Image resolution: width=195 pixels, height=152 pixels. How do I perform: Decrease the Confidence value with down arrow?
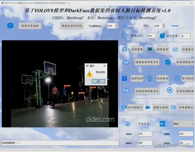pyautogui.click(x=117, y=27)
